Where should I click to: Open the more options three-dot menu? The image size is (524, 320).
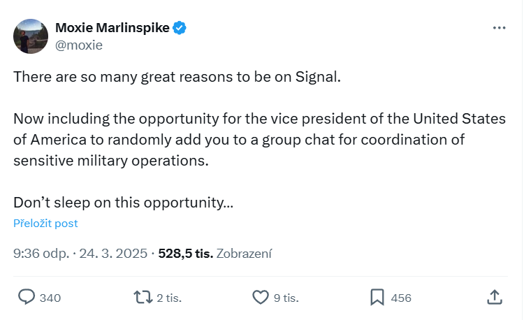click(x=499, y=28)
